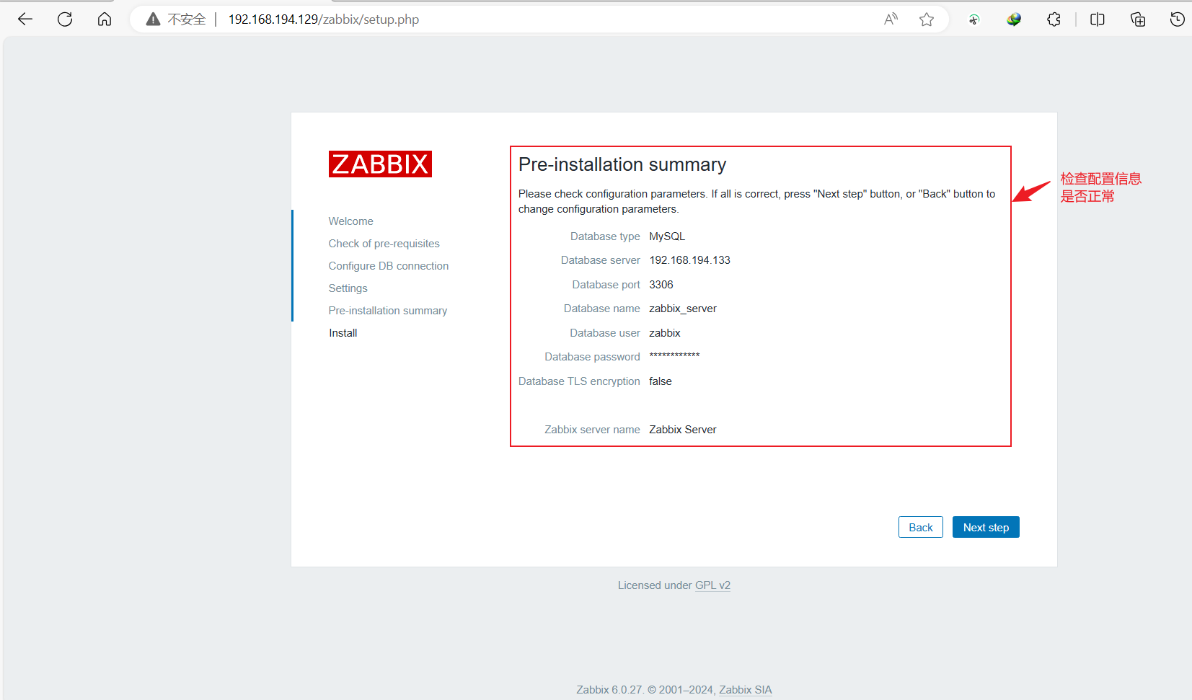Open browser history clock icon
1192x700 pixels.
point(1178,19)
